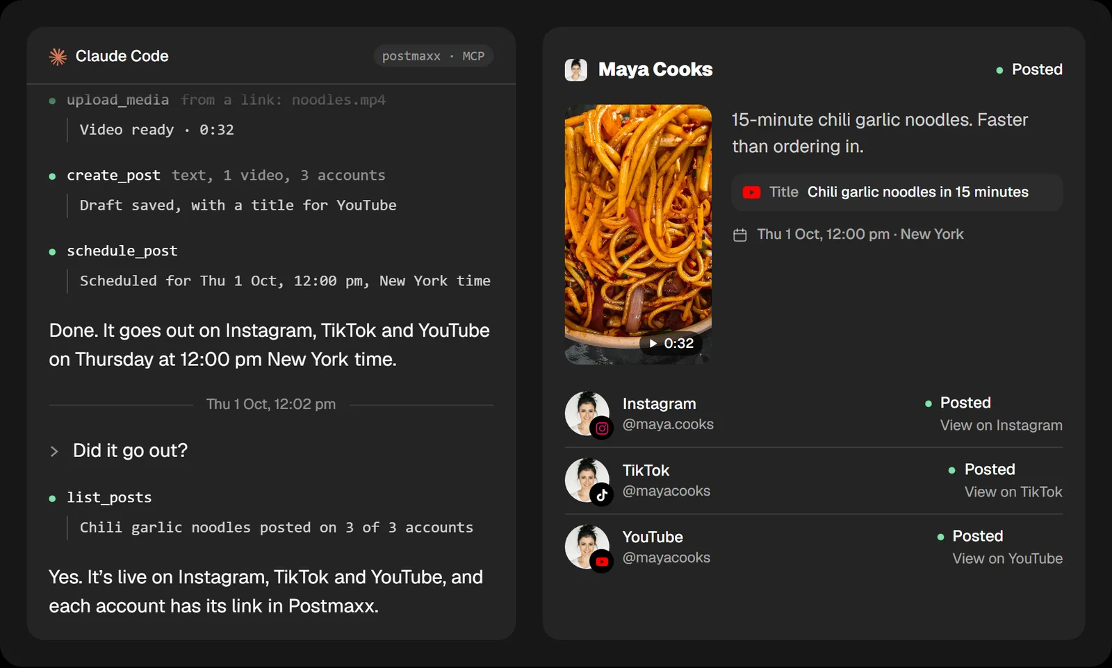Image resolution: width=1112 pixels, height=668 pixels.
Task: Click the TikTok account avatar
Action: [587, 481]
